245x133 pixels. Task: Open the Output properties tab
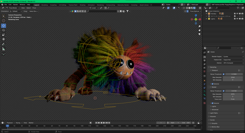(x=204, y=61)
